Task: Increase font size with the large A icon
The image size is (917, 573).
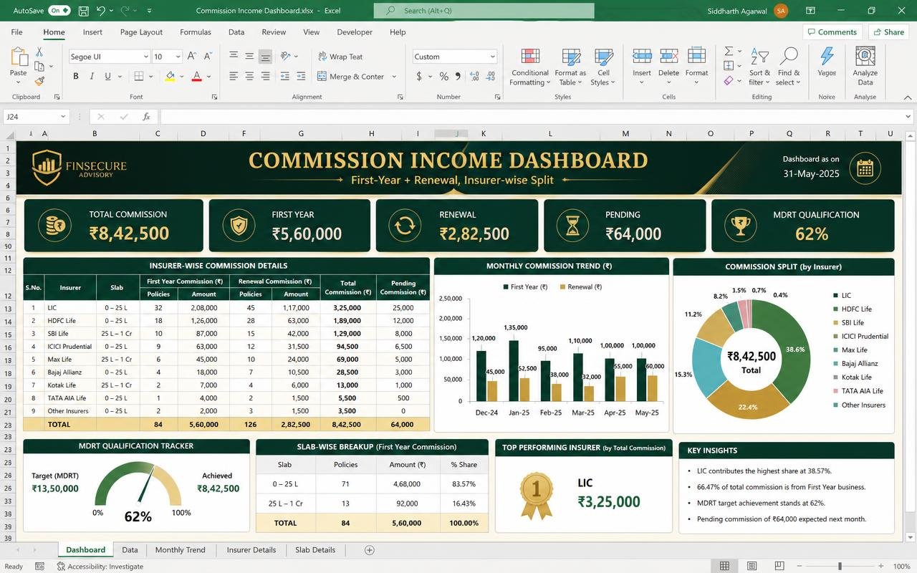Action: (191, 56)
